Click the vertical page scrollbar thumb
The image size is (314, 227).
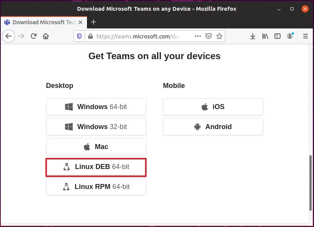(311, 182)
